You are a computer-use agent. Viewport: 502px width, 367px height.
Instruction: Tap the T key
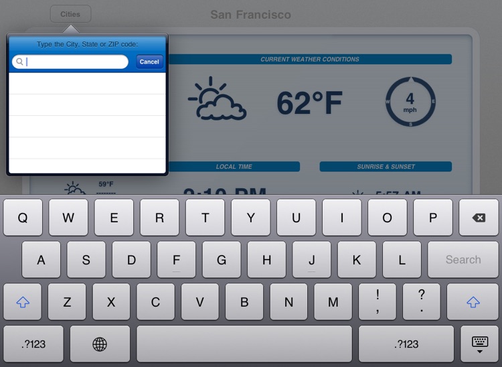tap(205, 218)
